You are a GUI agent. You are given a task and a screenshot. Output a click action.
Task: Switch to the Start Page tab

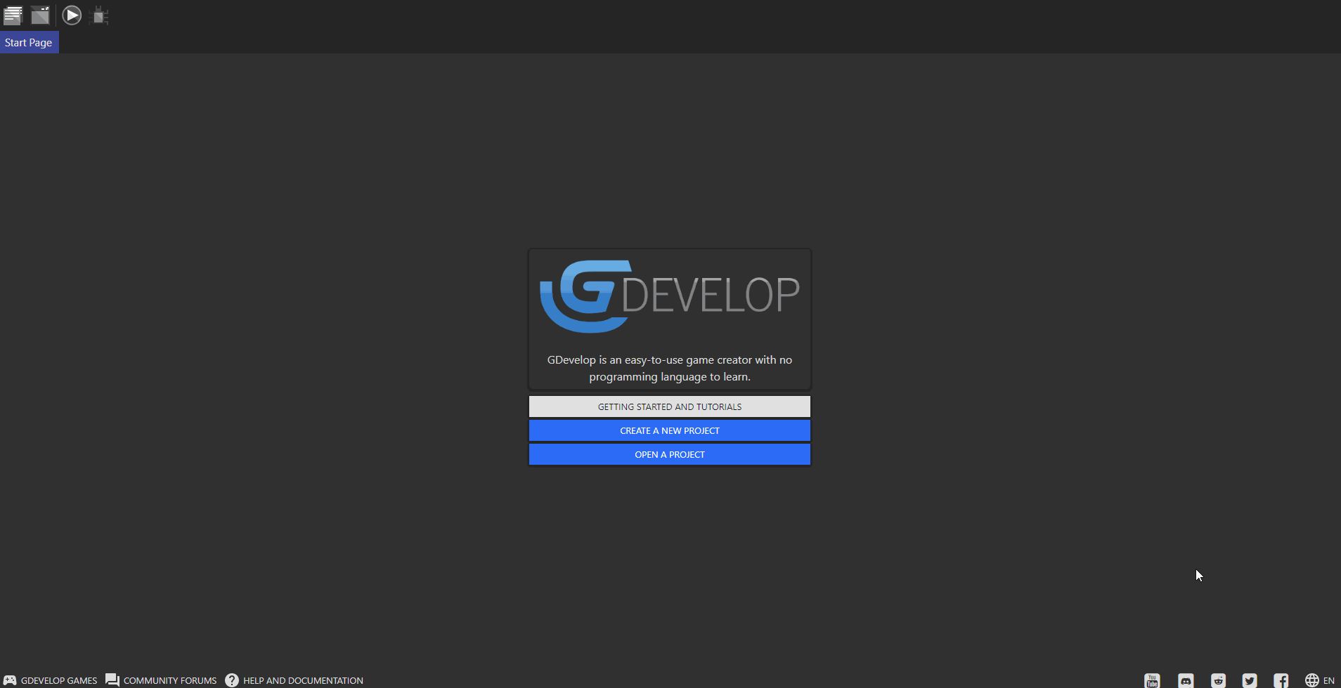click(28, 42)
